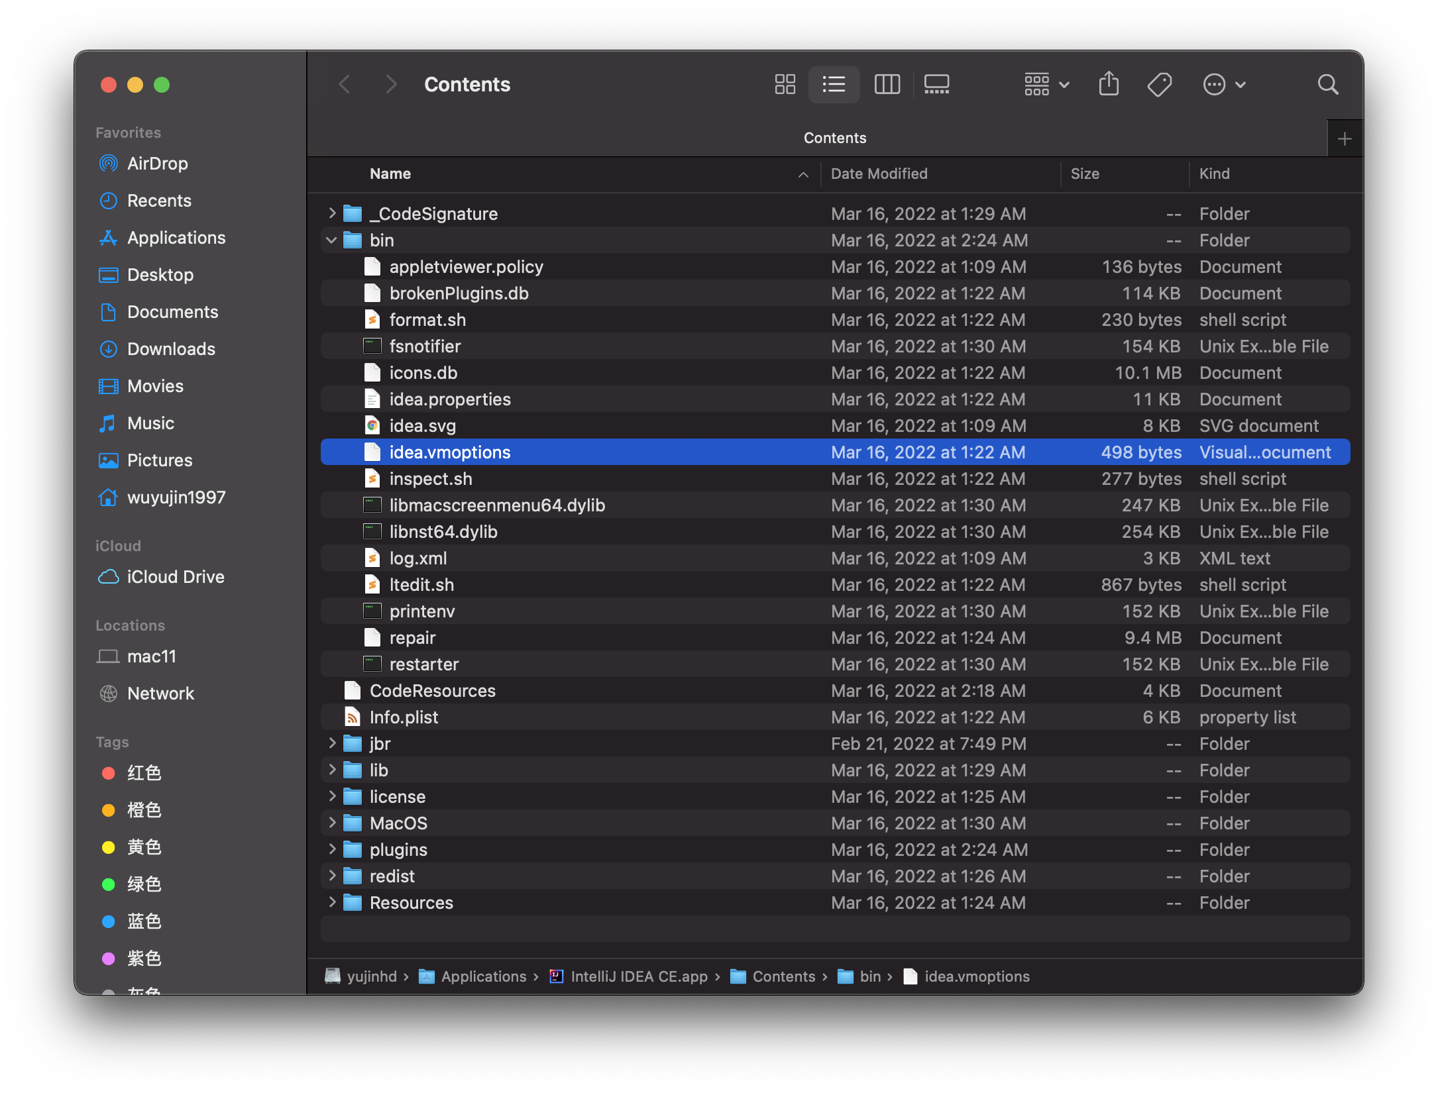The width and height of the screenshot is (1438, 1093).
Task: Select the purple 紫色 tag
Action: (144, 959)
